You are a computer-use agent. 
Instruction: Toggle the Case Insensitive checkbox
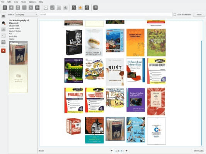[175, 15]
